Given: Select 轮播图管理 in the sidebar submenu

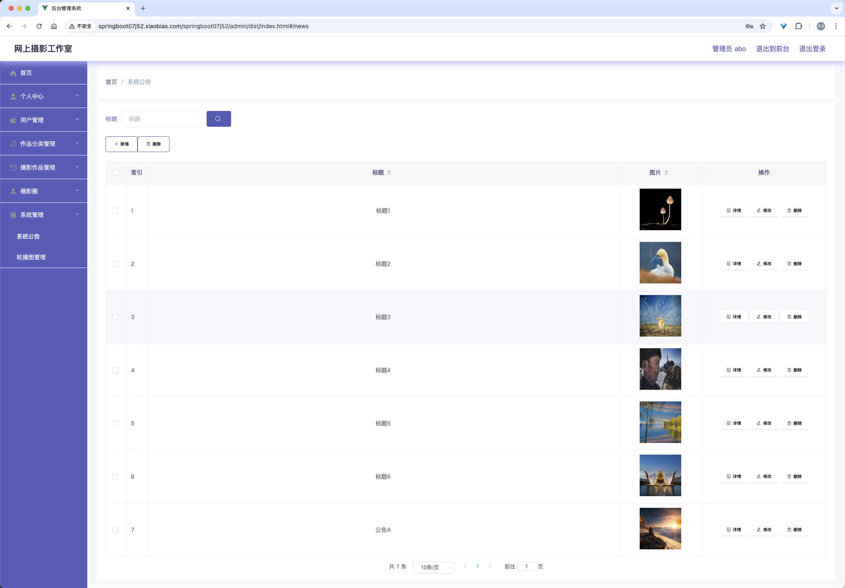Looking at the screenshot, I should 44,257.
